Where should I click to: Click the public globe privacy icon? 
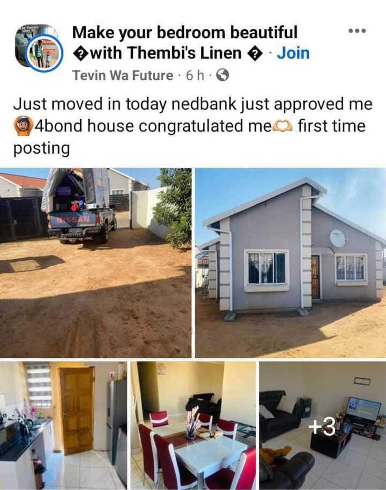click(x=222, y=75)
